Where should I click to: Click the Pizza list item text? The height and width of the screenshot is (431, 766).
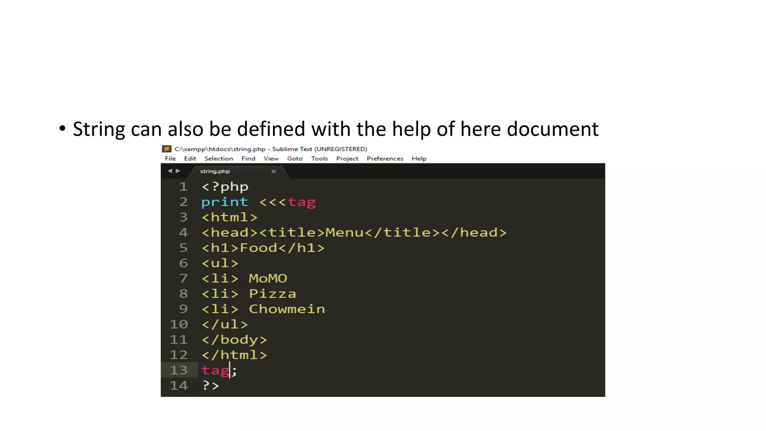(x=273, y=294)
